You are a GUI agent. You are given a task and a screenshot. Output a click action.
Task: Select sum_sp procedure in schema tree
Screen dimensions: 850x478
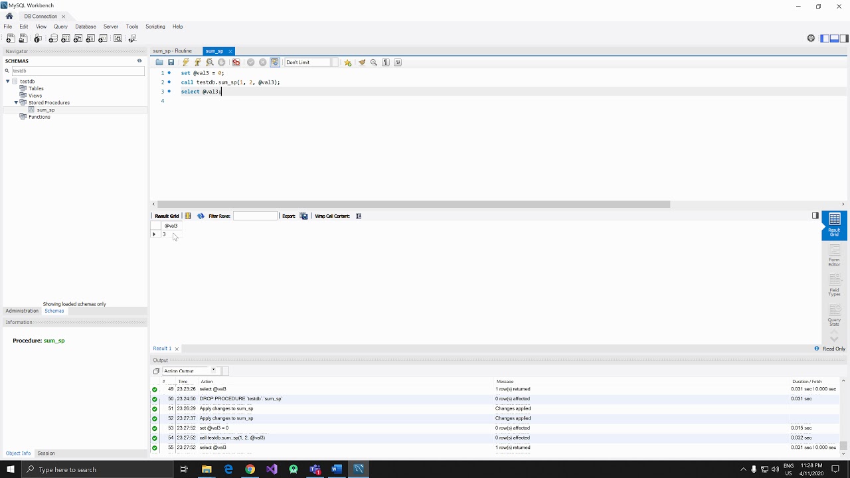46,110
